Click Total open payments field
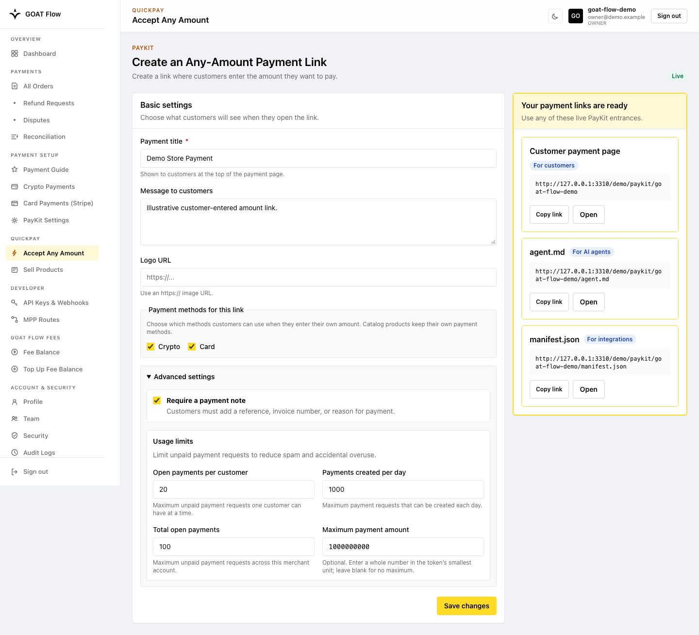The width and height of the screenshot is (699, 635). pyautogui.click(x=233, y=547)
